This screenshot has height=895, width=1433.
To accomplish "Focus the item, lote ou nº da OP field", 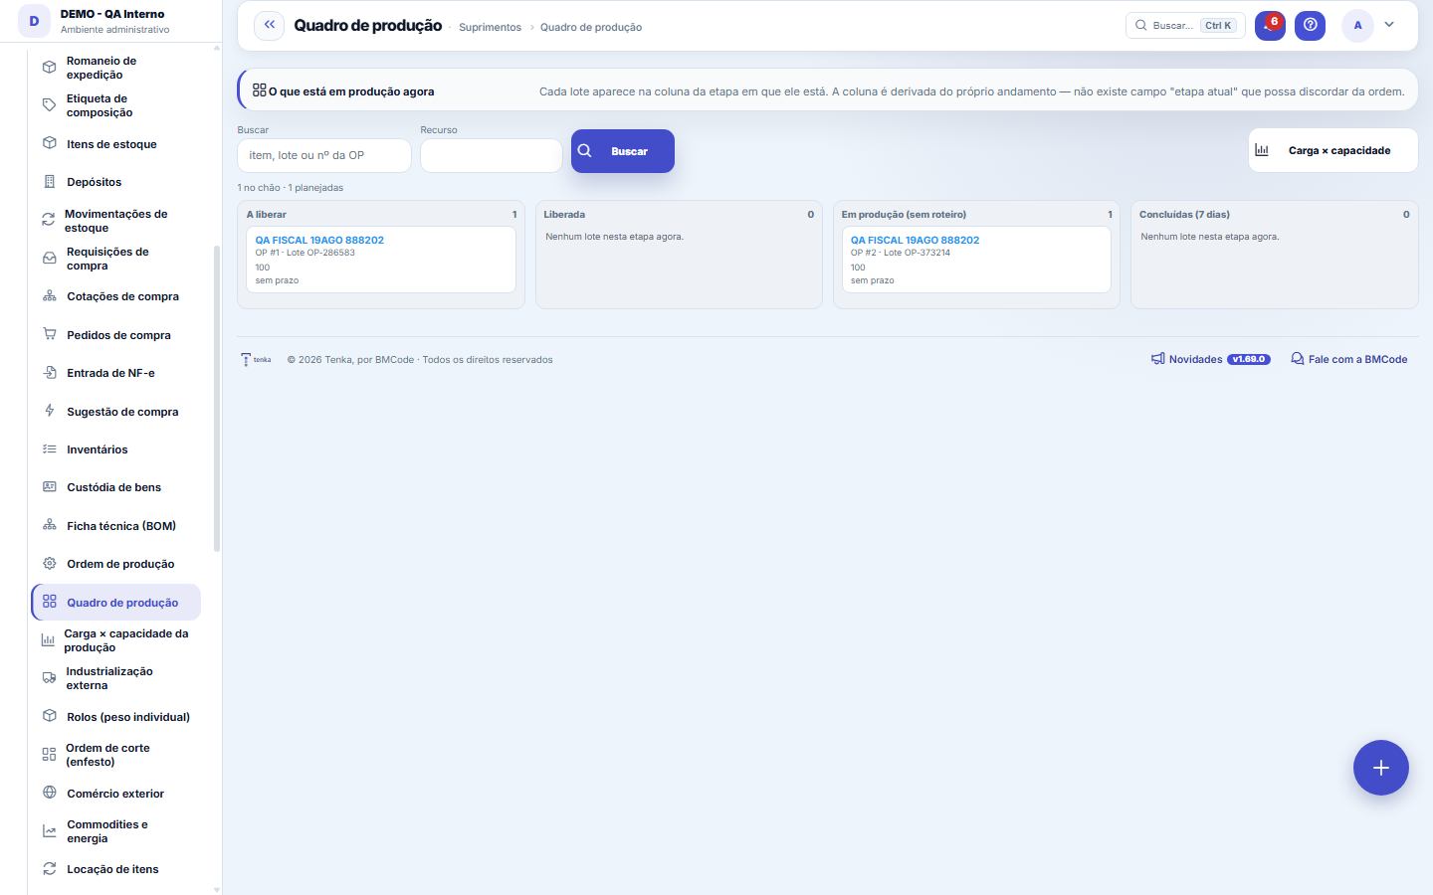I will 324,155.
